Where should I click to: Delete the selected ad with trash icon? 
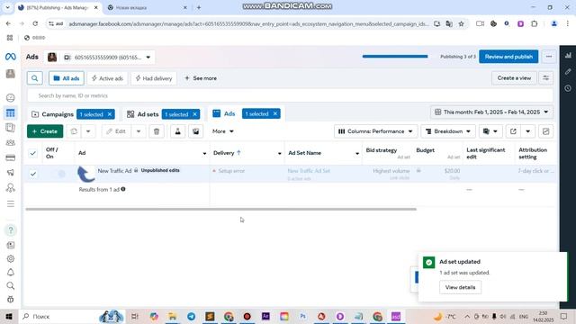(x=157, y=131)
